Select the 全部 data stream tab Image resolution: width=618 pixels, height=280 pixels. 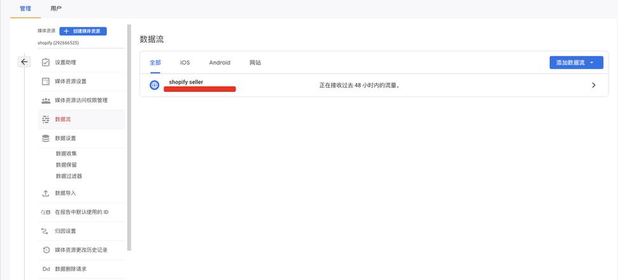(x=155, y=62)
